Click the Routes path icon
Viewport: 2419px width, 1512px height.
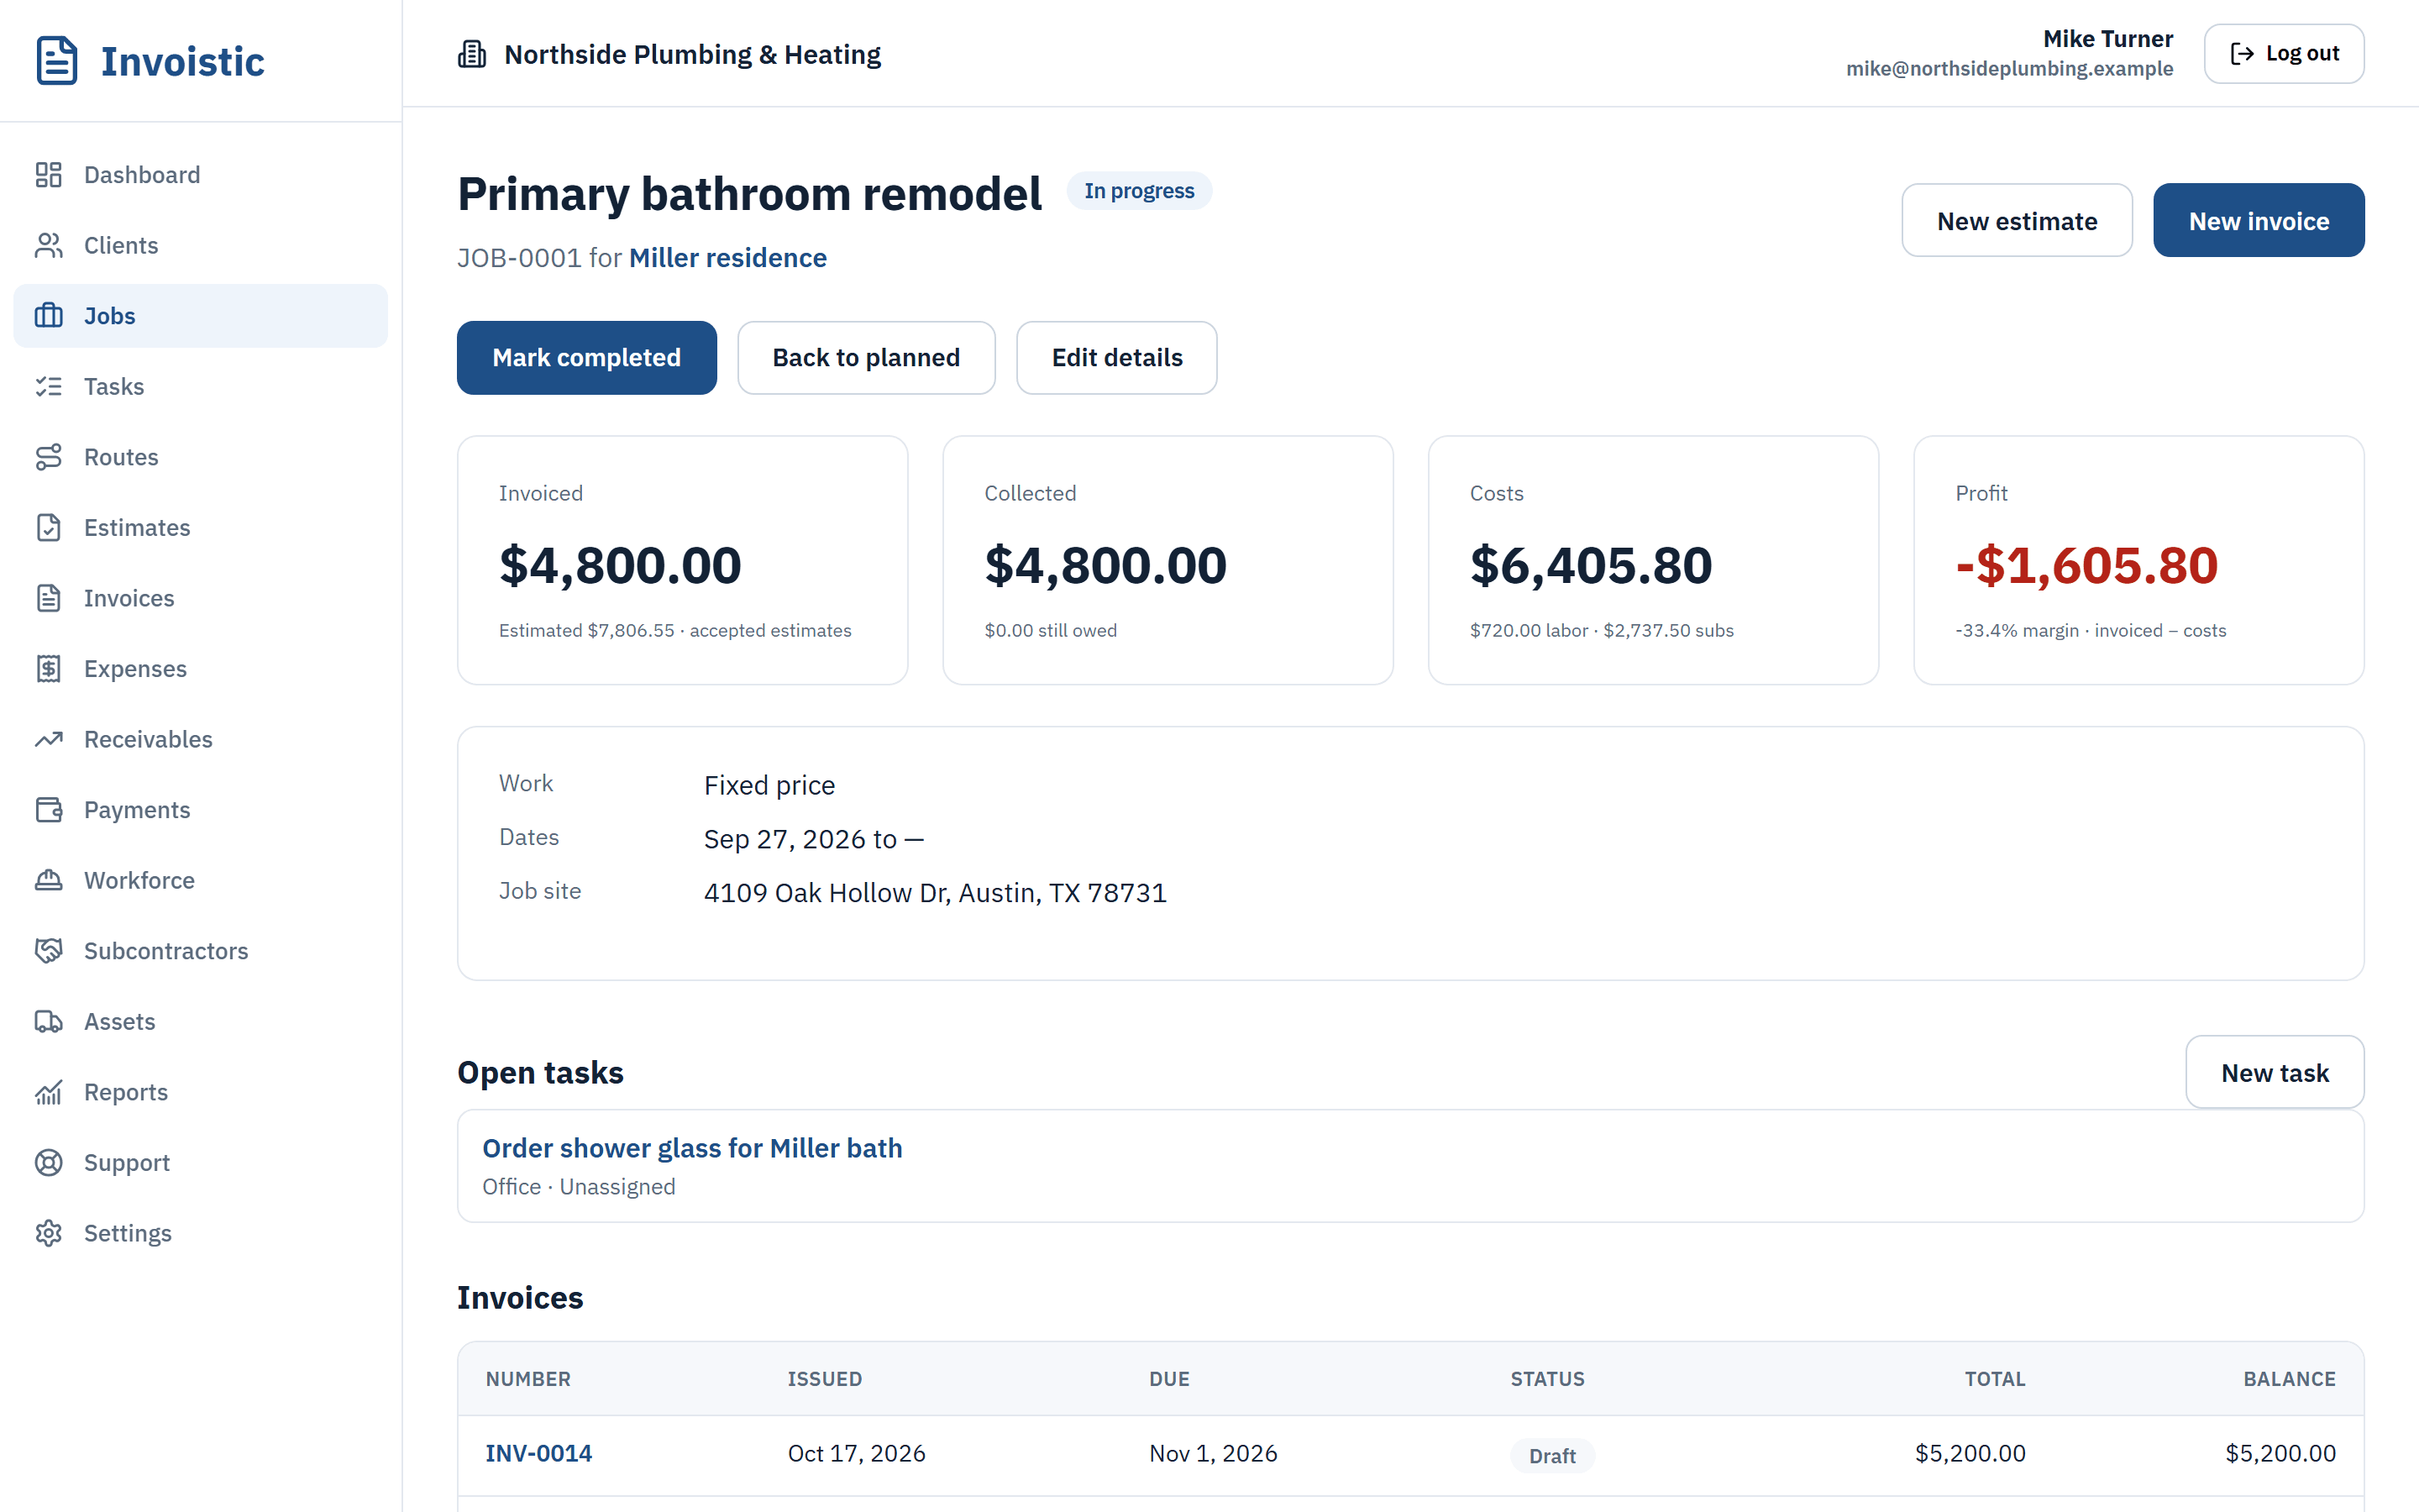pos(49,457)
